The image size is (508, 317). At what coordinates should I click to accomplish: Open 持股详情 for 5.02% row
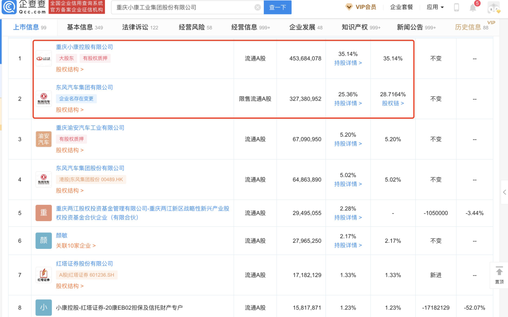tap(348, 184)
